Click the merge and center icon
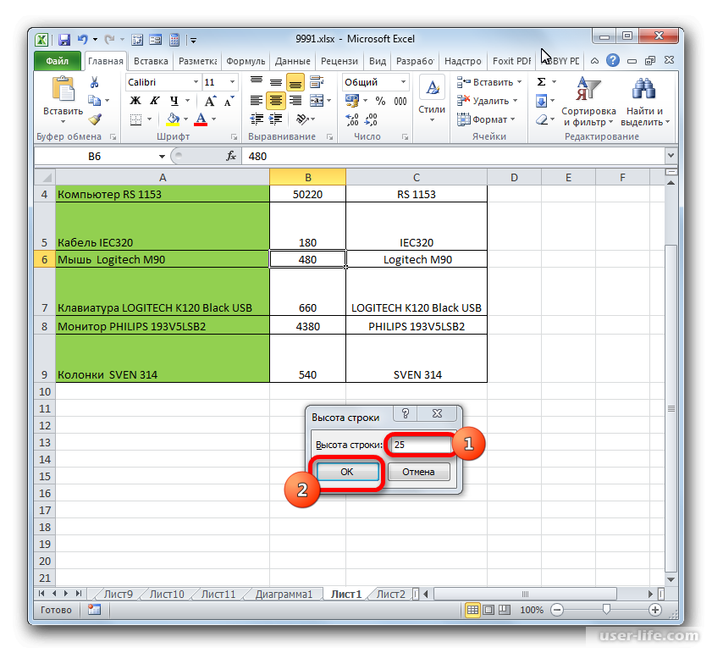Image resolution: width=712 pixels, height=653 pixels. click(317, 101)
